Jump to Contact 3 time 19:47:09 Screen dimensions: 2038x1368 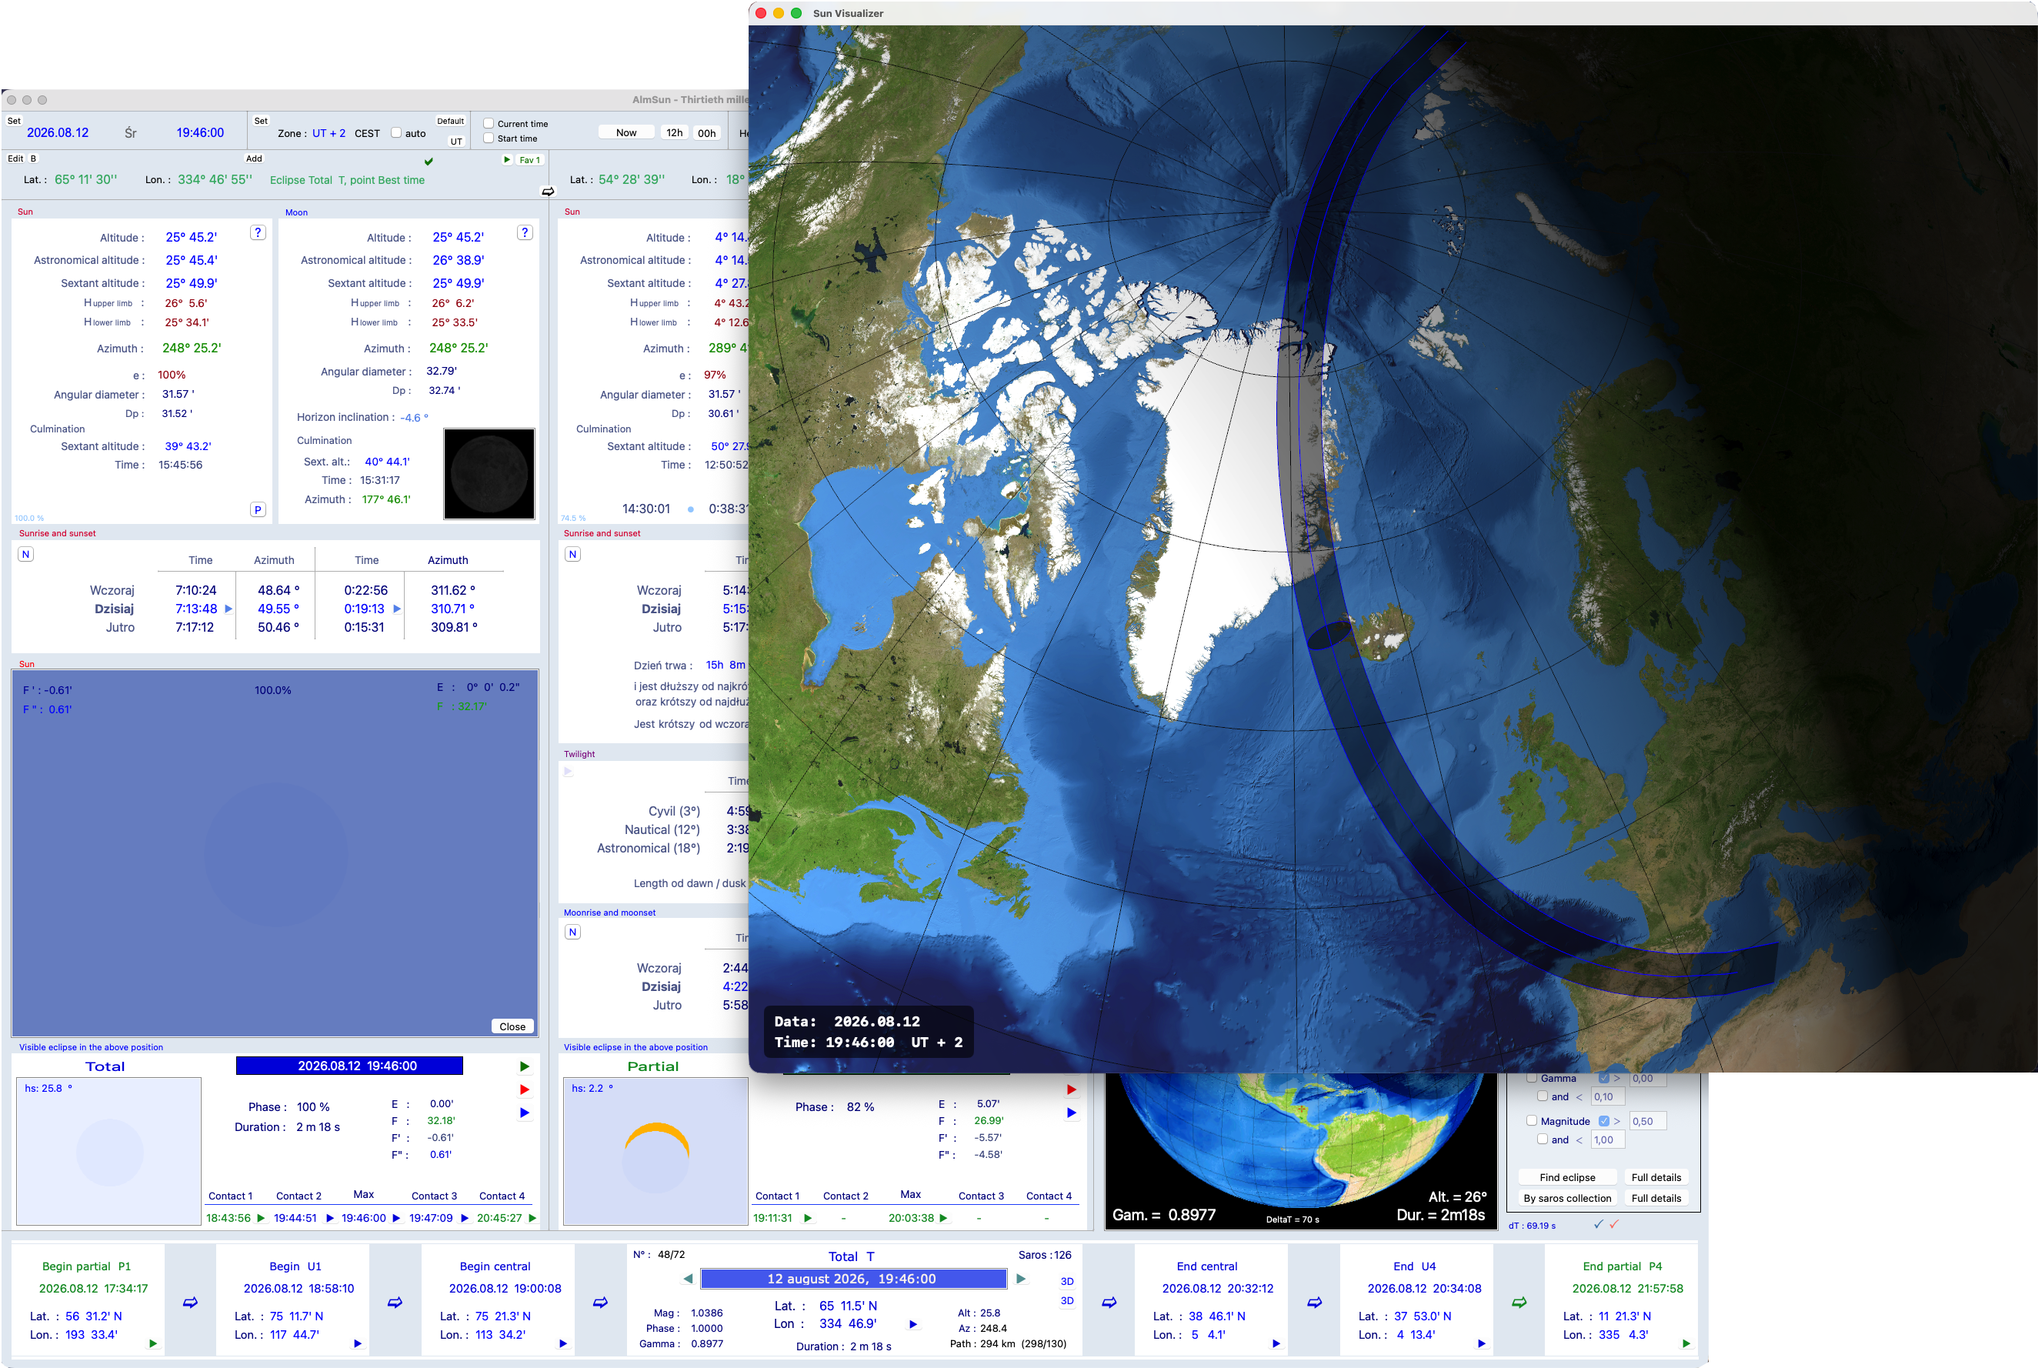(464, 1218)
